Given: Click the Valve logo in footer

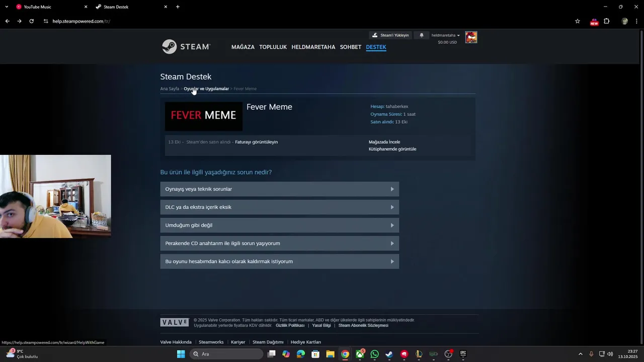Looking at the screenshot, I should point(175,322).
